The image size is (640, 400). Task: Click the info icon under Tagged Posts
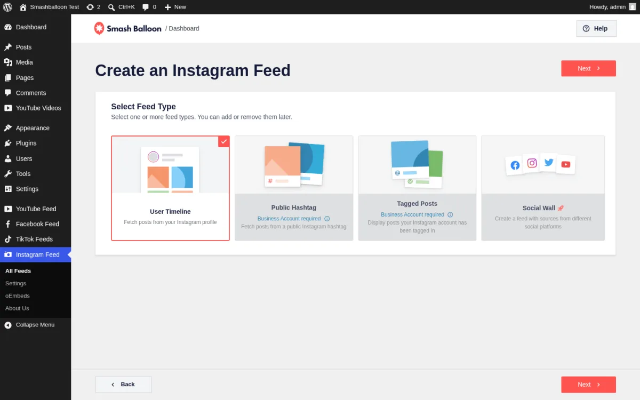450,214
